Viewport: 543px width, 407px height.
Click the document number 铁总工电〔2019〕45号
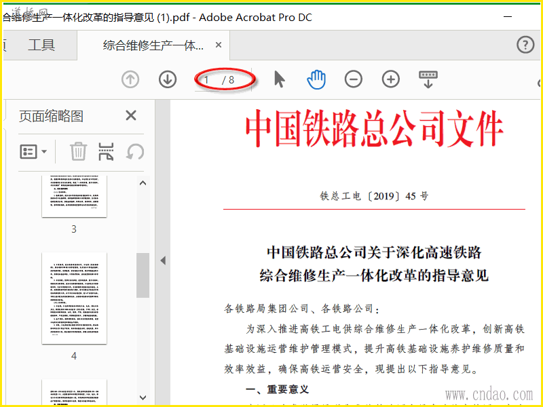pyautogui.click(x=374, y=196)
